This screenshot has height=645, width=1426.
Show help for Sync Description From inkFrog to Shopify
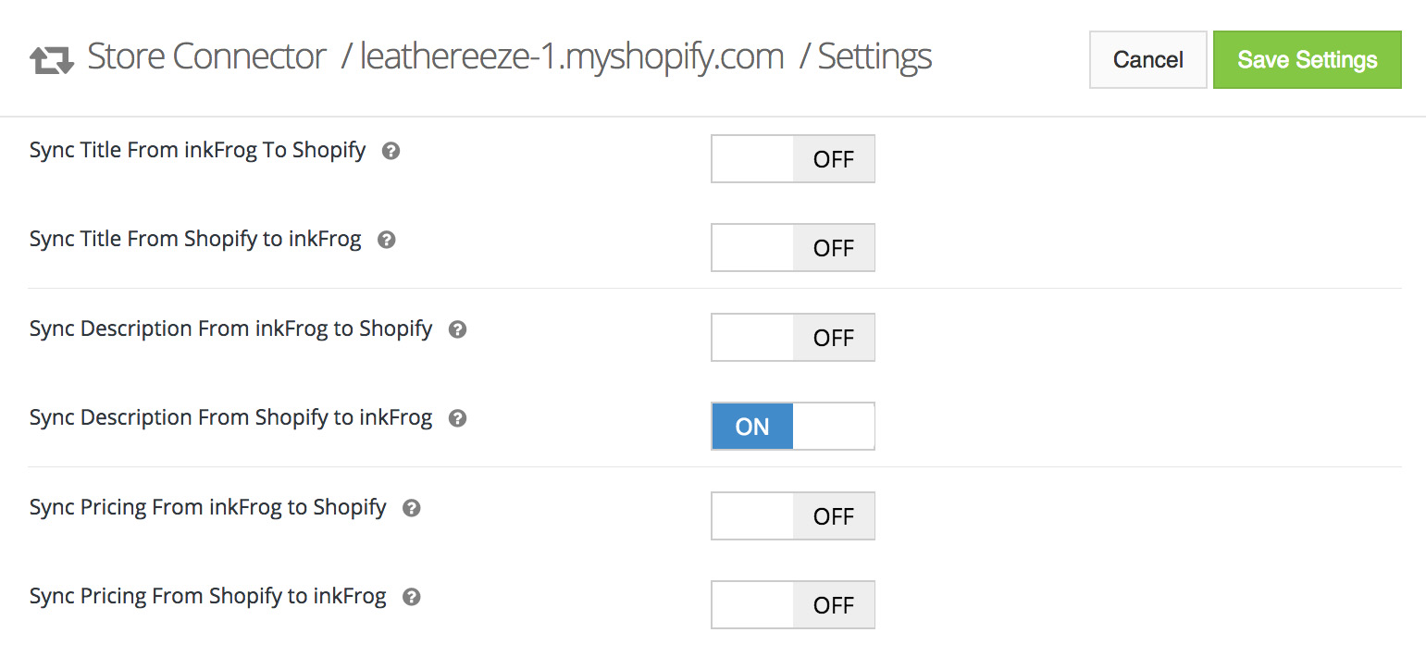click(457, 329)
